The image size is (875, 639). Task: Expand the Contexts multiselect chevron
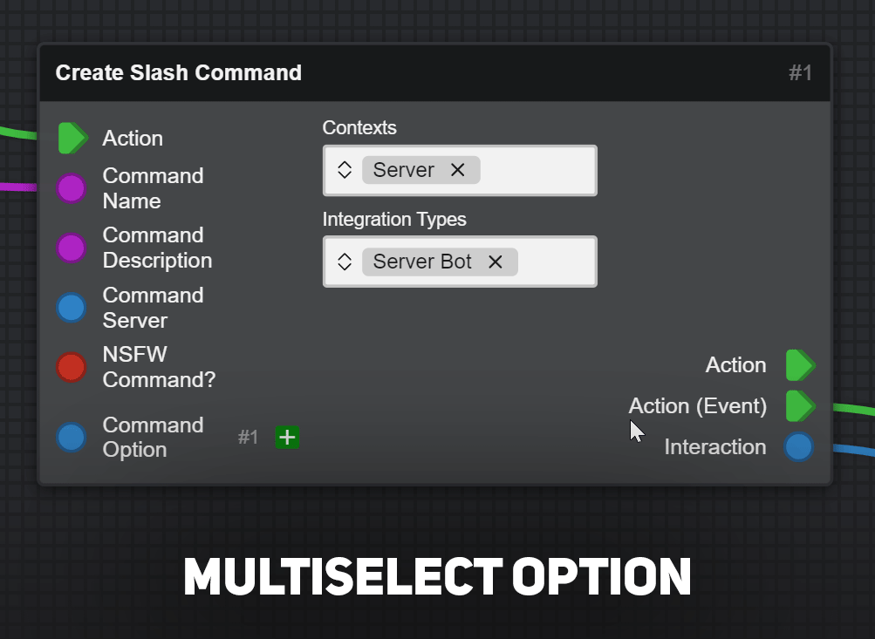click(345, 170)
